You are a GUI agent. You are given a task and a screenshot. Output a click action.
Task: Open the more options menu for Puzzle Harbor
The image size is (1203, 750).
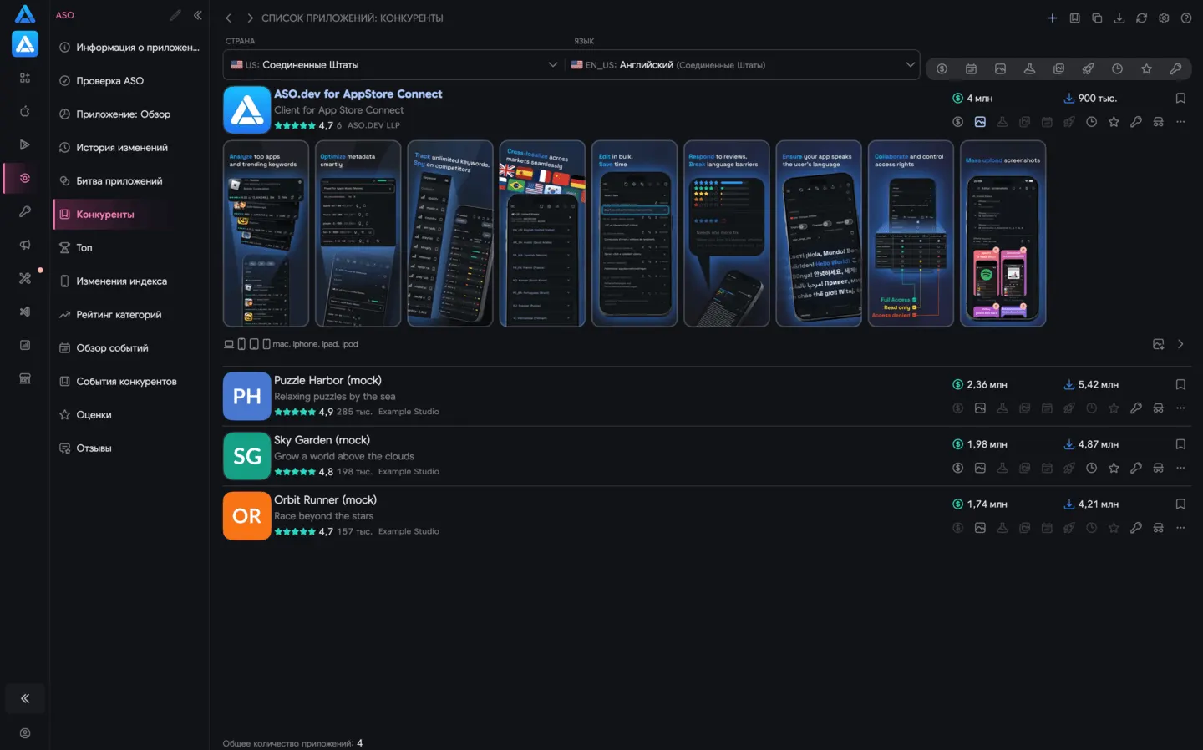1180,408
